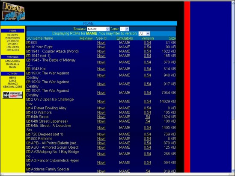
Task: Open the version filter dropdown showing All
Action: (x=144, y=33)
